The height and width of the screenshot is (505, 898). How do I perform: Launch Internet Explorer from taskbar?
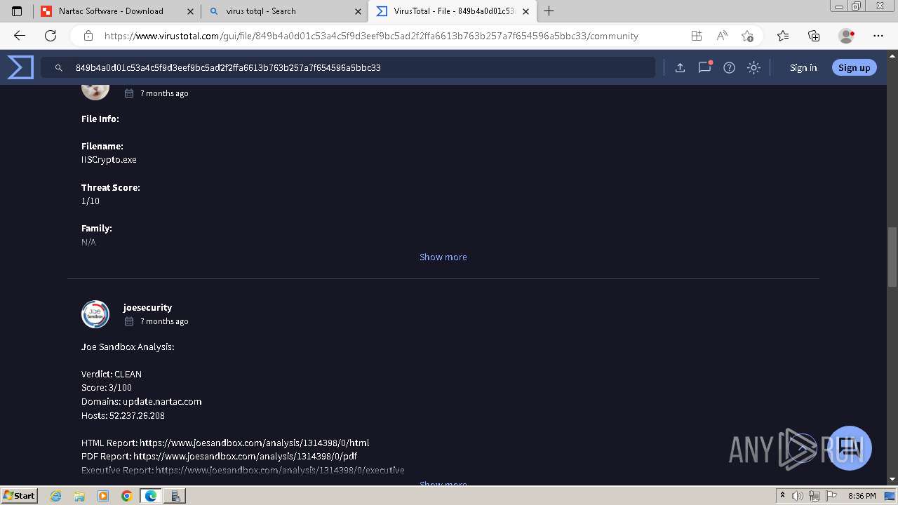pyautogui.click(x=56, y=496)
